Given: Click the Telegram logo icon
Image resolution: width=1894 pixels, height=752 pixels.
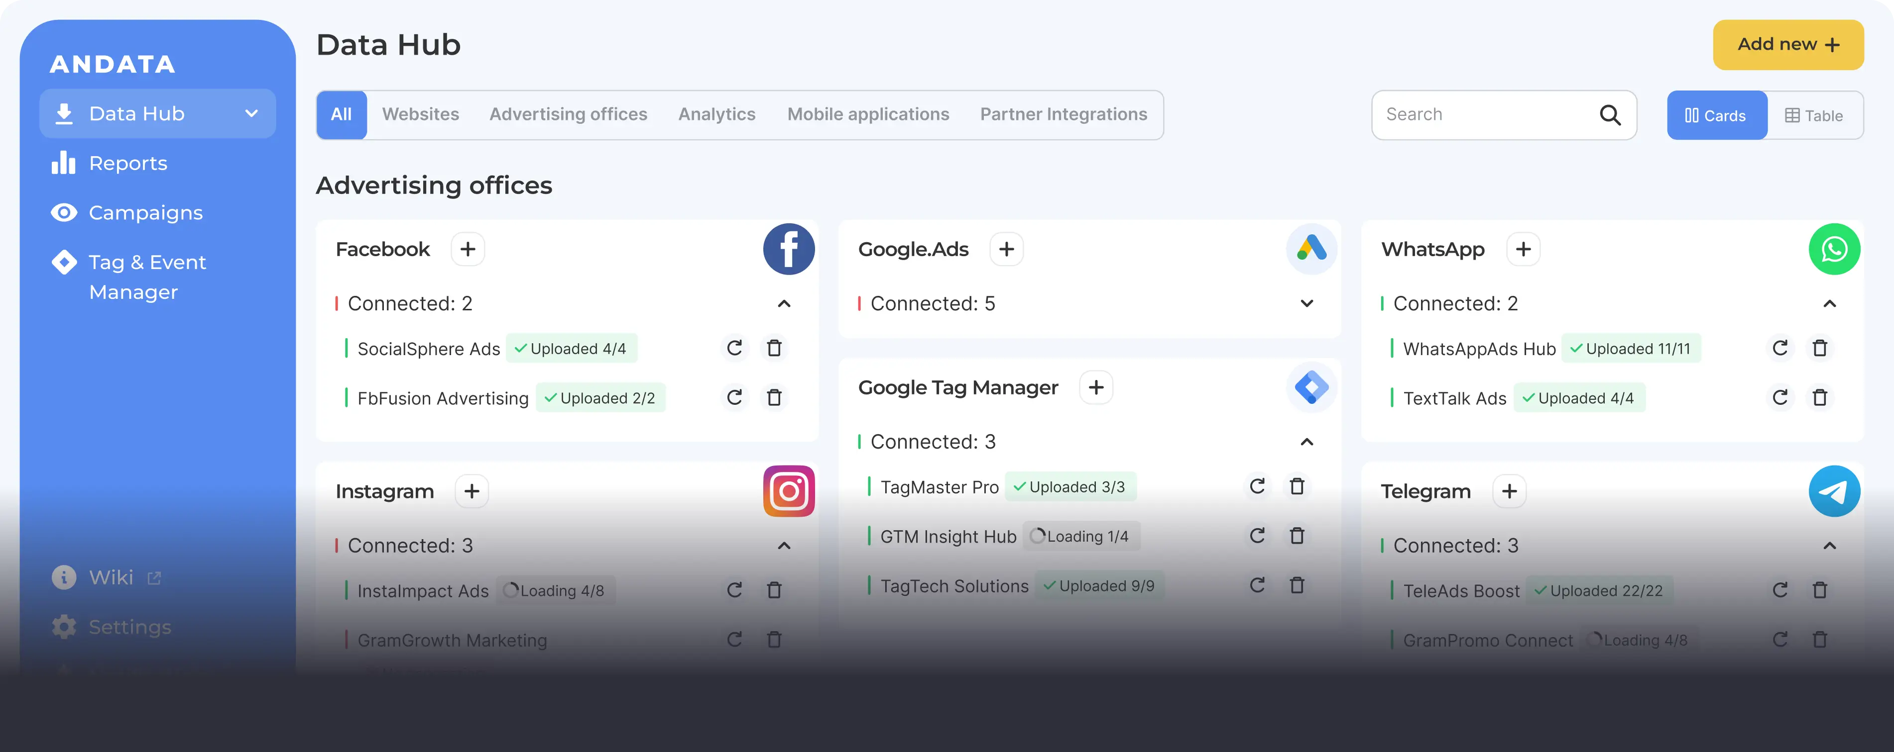Looking at the screenshot, I should tap(1834, 490).
